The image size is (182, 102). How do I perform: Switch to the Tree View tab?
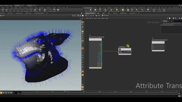point(115,13)
